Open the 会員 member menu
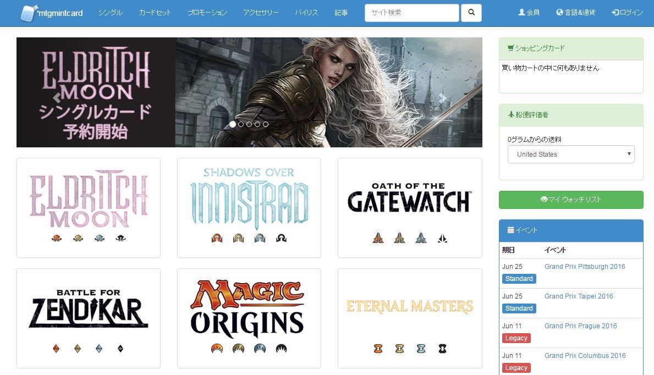Image resolution: width=654 pixels, height=375 pixels. coord(529,13)
